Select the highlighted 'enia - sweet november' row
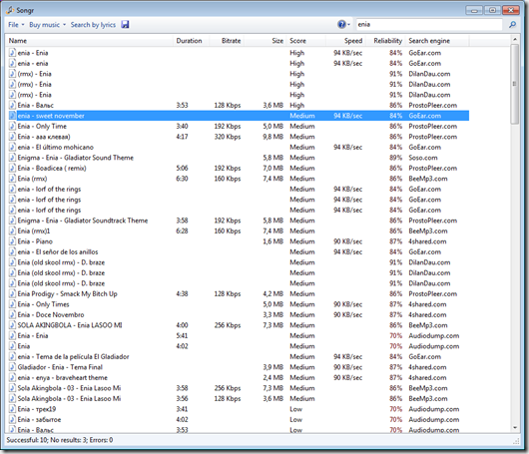The width and height of the screenshot is (529, 454). (239, 116)
